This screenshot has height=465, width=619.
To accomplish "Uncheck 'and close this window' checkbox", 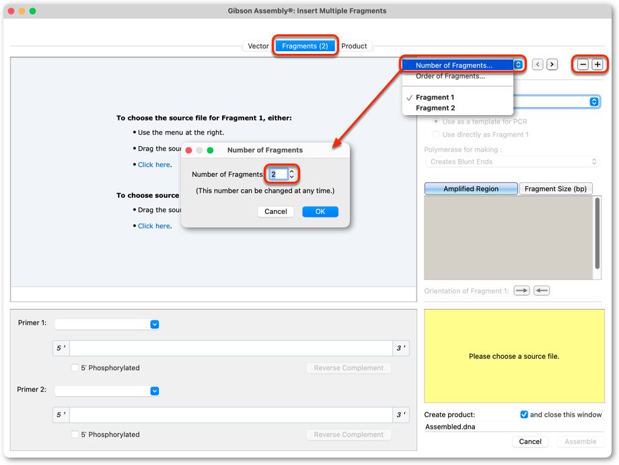I will (x=524, y=415).
